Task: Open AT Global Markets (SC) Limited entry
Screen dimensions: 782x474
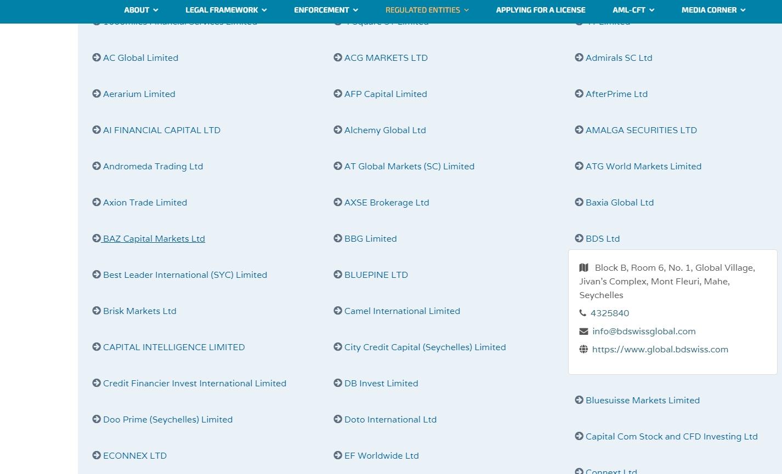Action: [409, 166]
